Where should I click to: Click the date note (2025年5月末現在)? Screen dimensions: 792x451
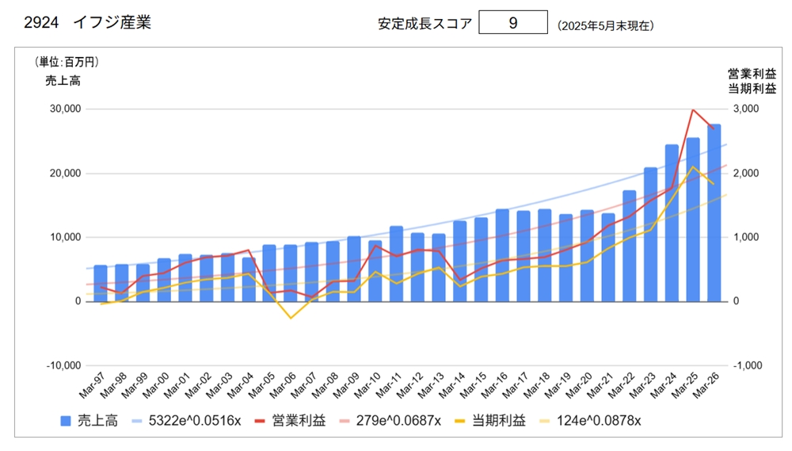tap(606, 26)
